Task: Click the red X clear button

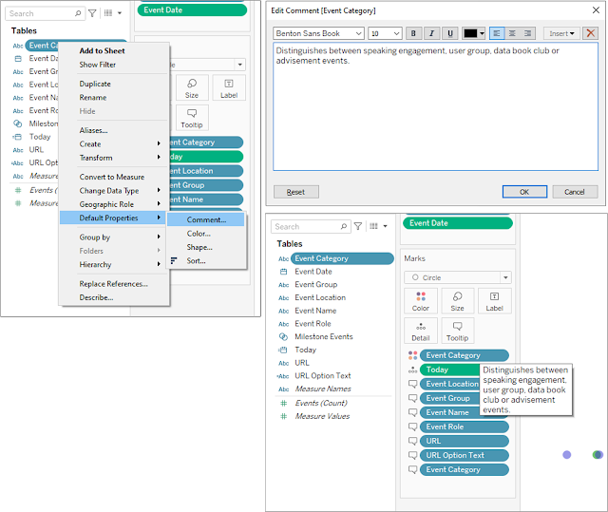Action: pyautogui.click(x=591, y=33)
